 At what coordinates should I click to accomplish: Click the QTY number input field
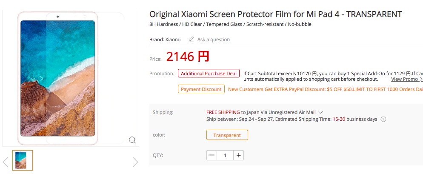[225, 155]
